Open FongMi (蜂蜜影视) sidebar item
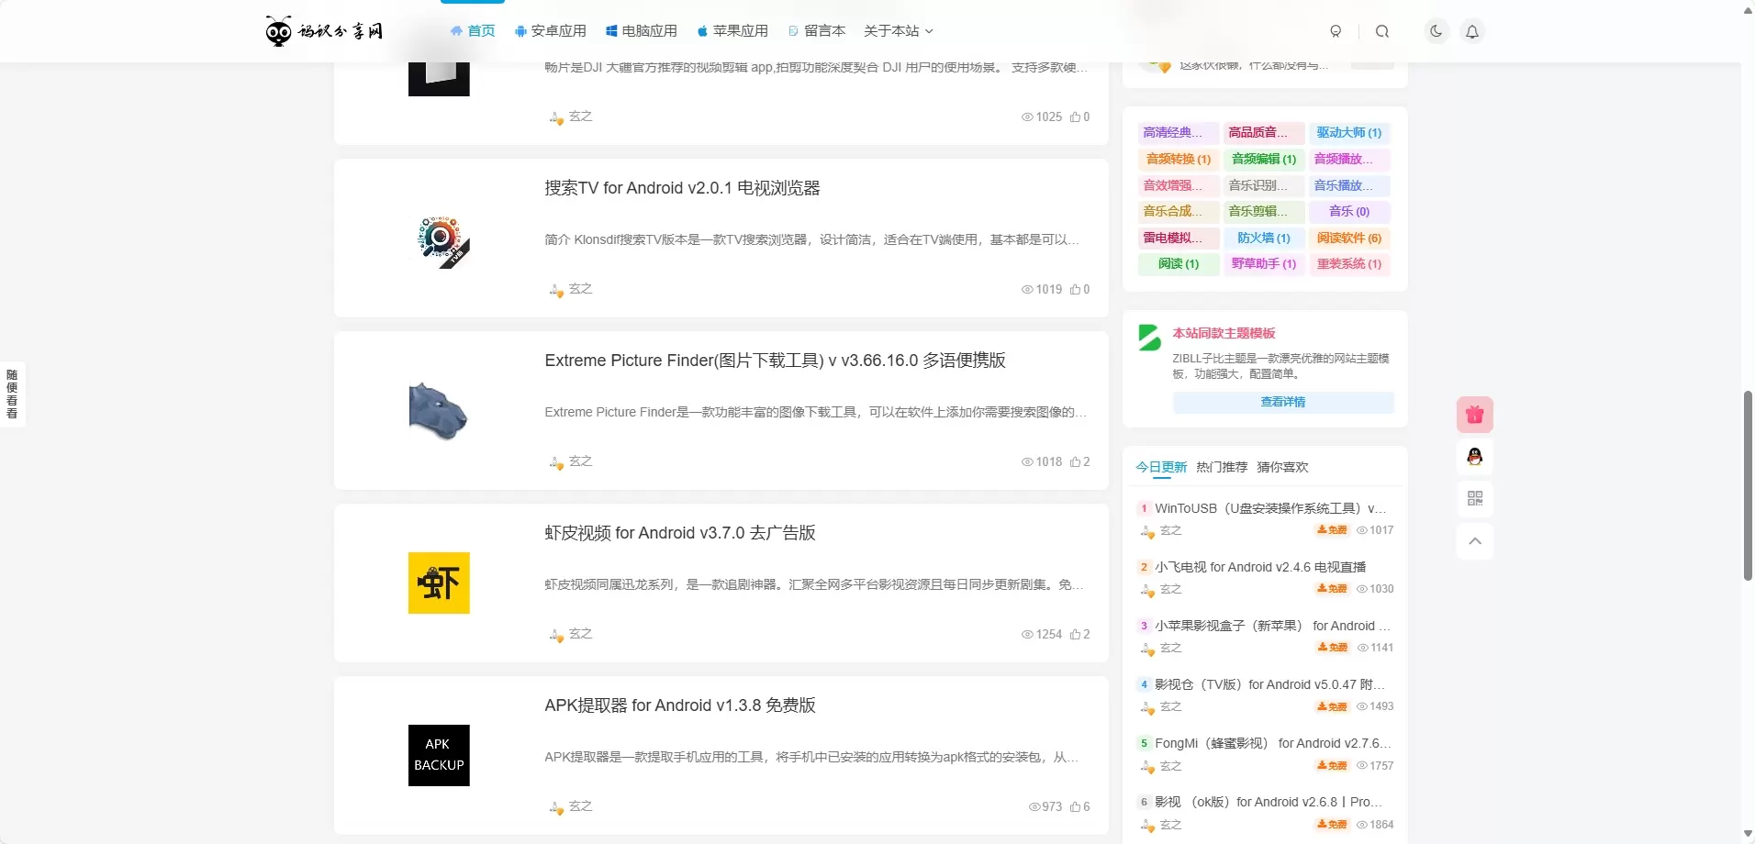This screenshot has width=1755, height=844. pyautogui.click(x=1272, y=743)
